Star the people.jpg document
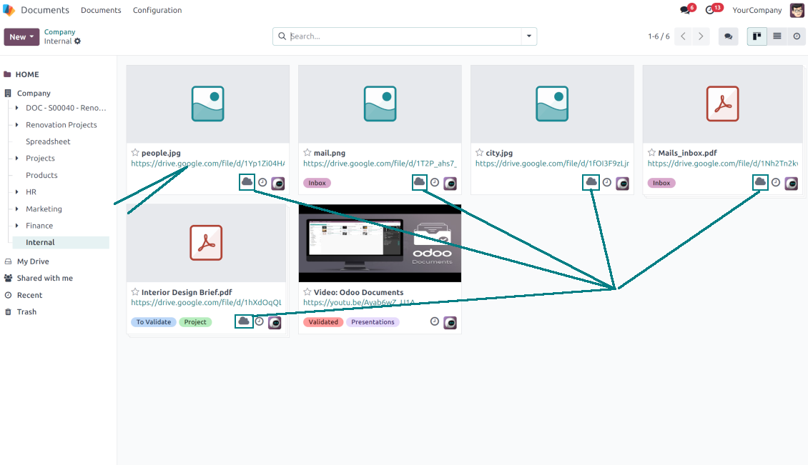Screen dimensions: 808x465 [x=135, y=152]
